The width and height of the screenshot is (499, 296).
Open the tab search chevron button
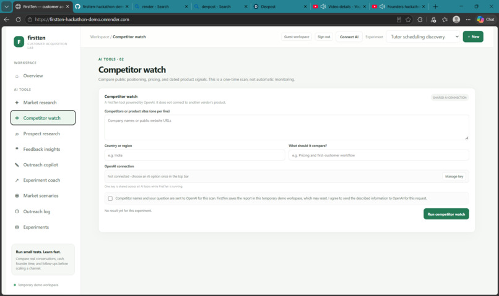(x=6, y=6)
